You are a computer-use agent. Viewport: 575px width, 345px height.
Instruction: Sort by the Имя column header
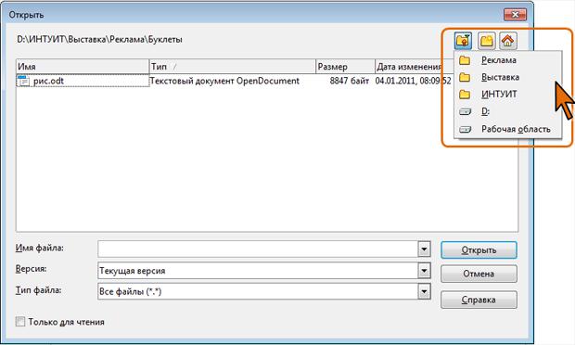(83, 67)
